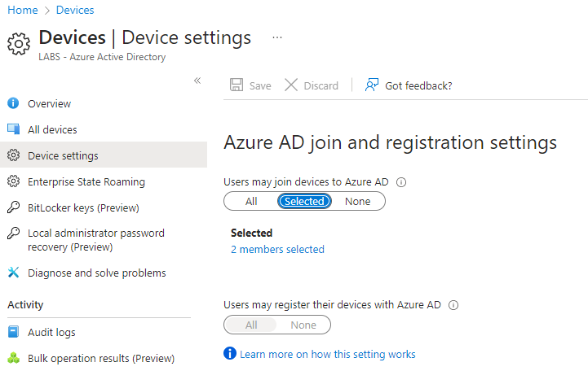Open the All devices menu item
Image resolution: width=588 pixels, height=371 pixels.
(x=52, y=130)
